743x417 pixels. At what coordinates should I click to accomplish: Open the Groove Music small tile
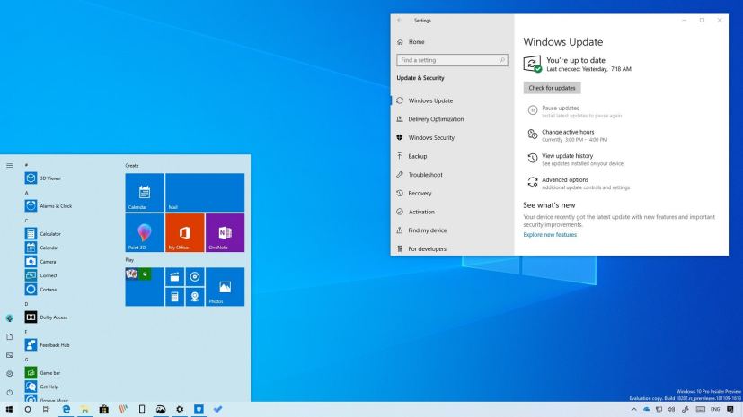pos(195,277)
